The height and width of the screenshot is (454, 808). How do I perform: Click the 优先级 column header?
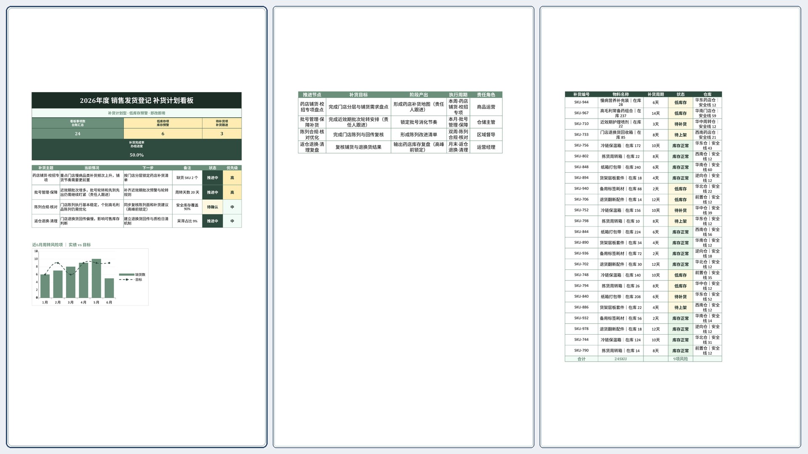[232, 168]
